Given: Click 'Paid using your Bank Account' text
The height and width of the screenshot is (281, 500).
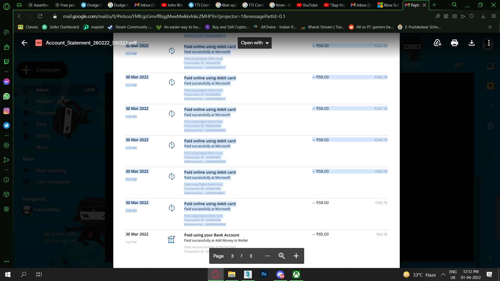Looking at the screenshot, I should click(x=212, y=235).
